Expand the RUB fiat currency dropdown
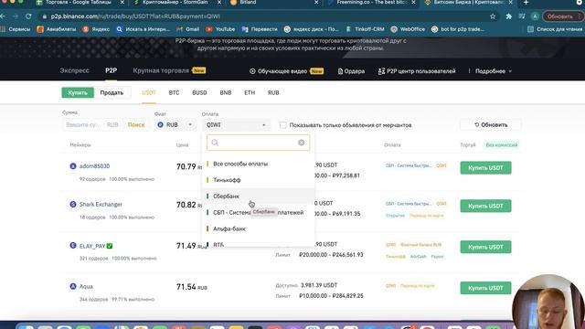Screen dimensions: 585x329 click(175, 124)
